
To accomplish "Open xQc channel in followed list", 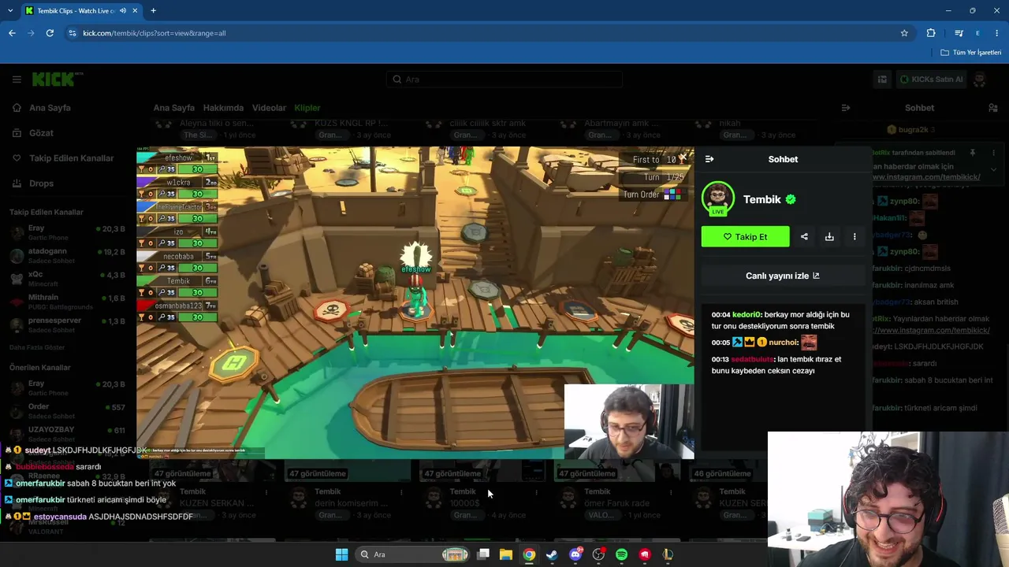I will tap(68, 277).
